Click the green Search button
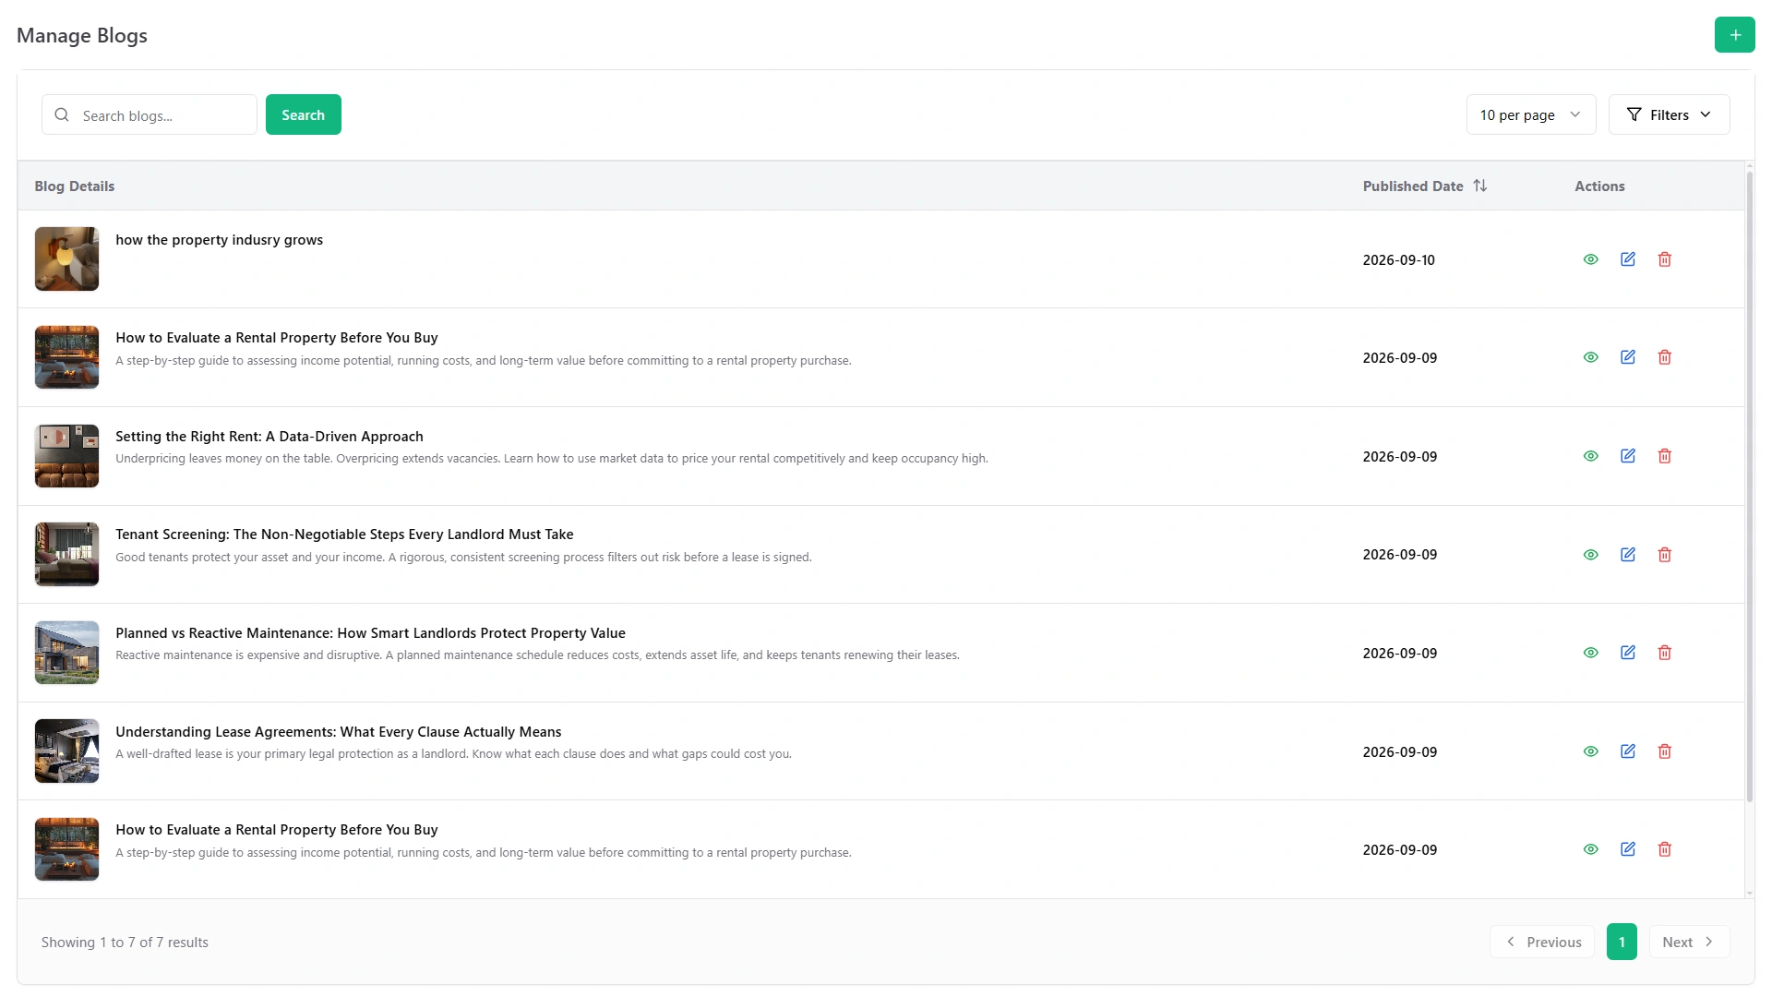Viewport: 1772px width, 997px height. point(303,114)
